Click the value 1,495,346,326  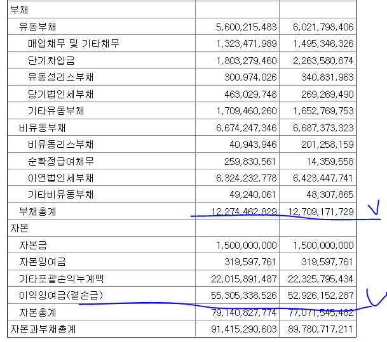point(323,44)
